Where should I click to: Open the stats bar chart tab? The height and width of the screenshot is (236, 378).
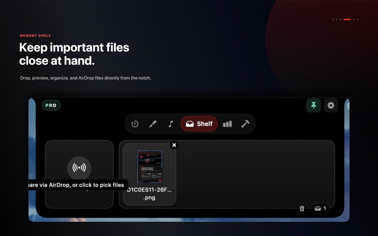[x=227, y=124]
